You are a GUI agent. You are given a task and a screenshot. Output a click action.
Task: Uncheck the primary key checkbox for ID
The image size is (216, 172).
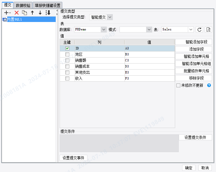coord(67,48)
